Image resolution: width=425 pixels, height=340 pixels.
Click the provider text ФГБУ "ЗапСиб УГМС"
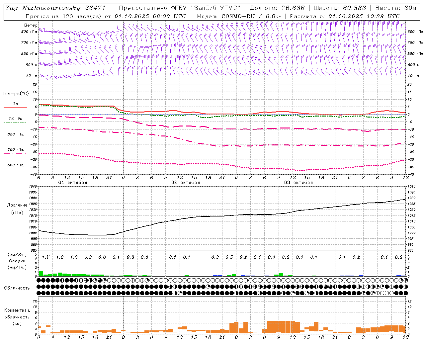click(206, 8)
